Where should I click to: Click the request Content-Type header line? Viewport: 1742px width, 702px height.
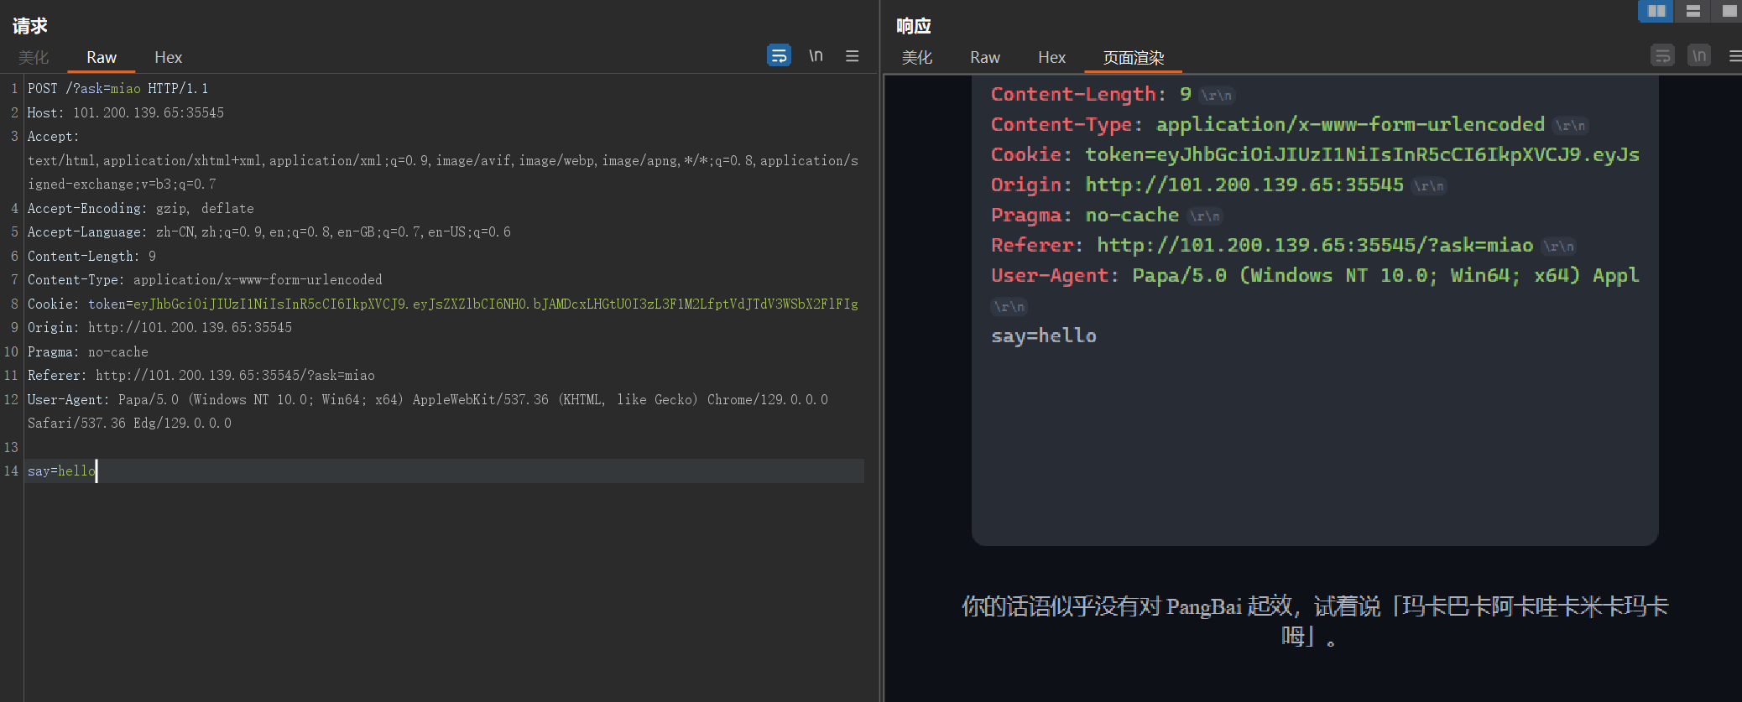pos(205,279)
